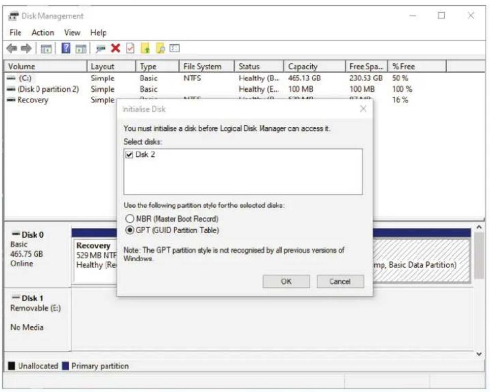
Task: Toggle the action pane toolbar icon
Action: tap(81, 49)
